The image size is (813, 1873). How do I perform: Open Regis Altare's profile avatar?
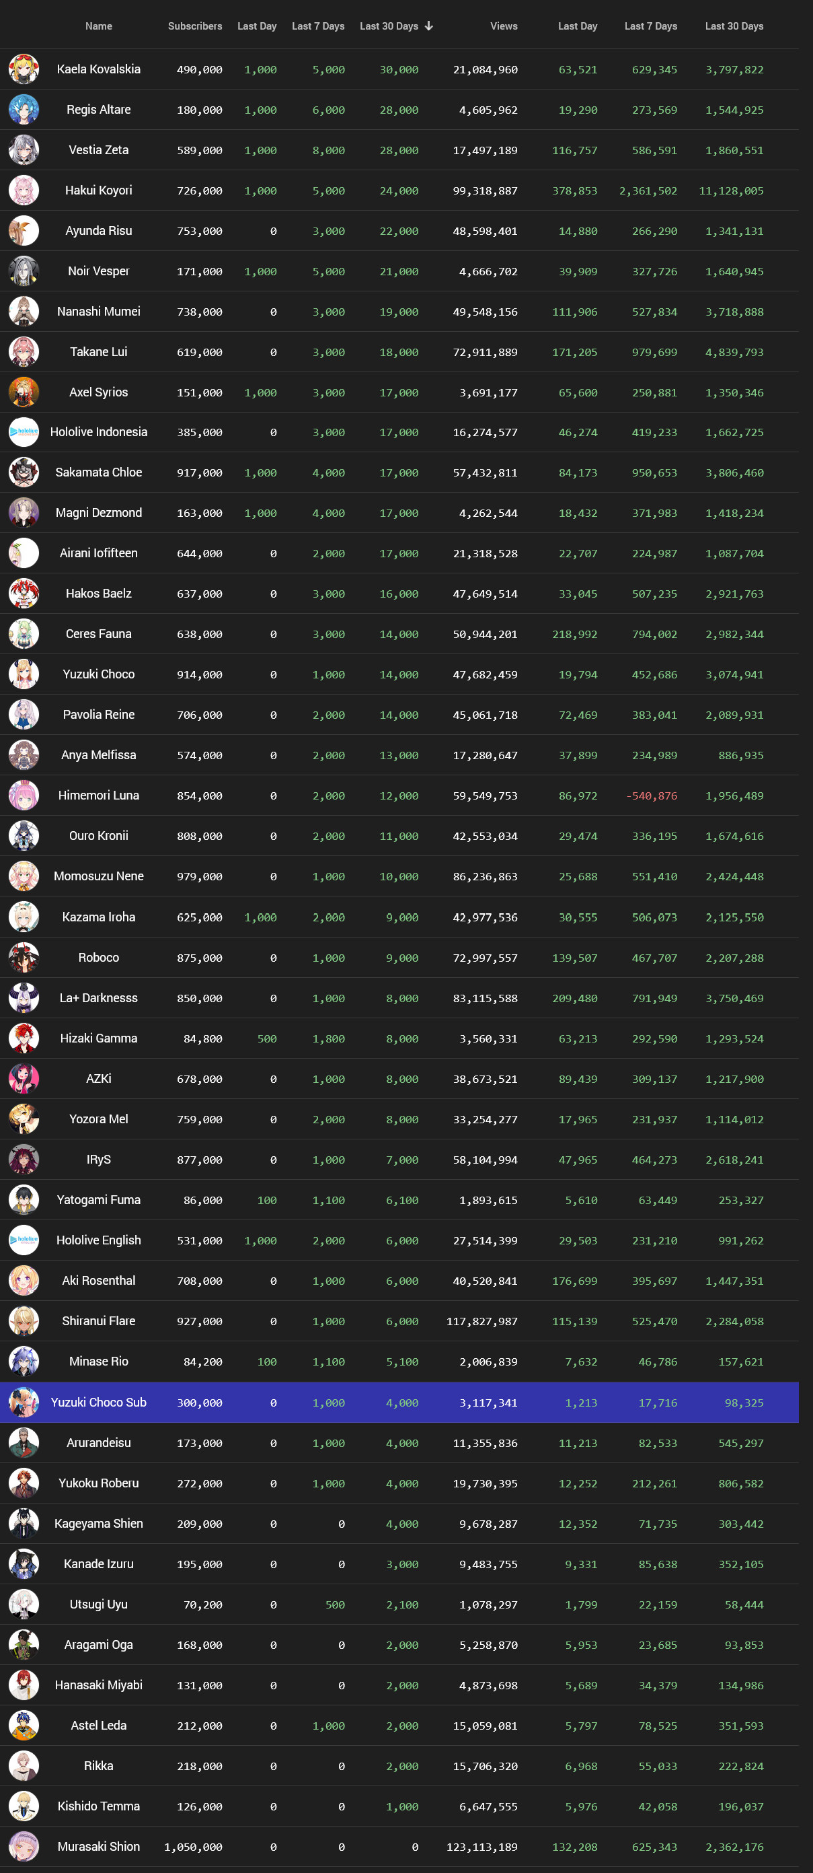tap(24, 110)
